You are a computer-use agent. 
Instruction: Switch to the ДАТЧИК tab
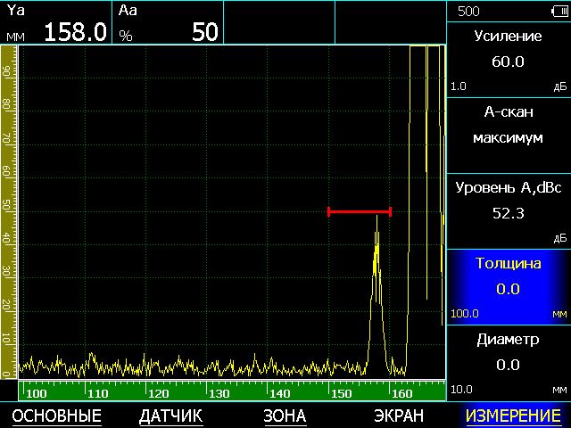[170, 416]
